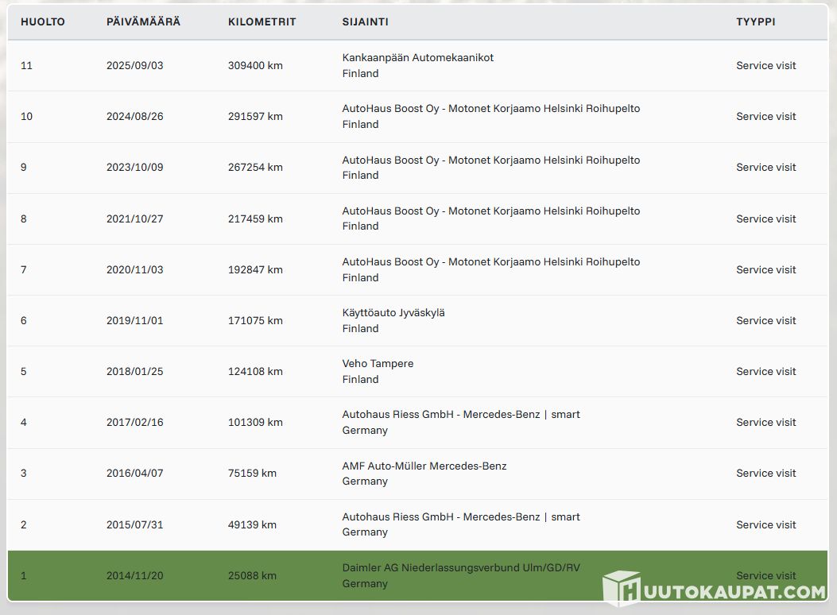
Task: Click AutoHaus Boost entry dated 2020/11/03
Action: pos(490,262)
